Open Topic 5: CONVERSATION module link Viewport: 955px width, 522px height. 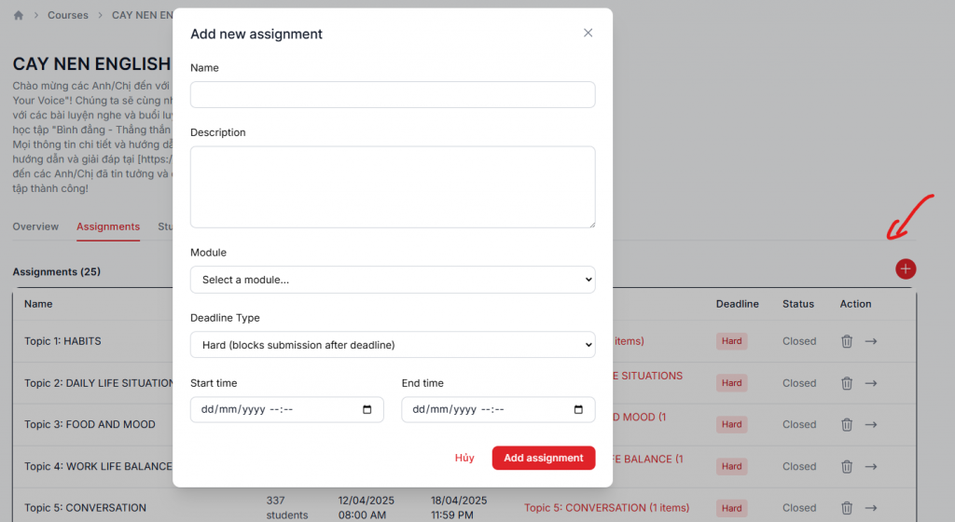[x=606, y=508]
